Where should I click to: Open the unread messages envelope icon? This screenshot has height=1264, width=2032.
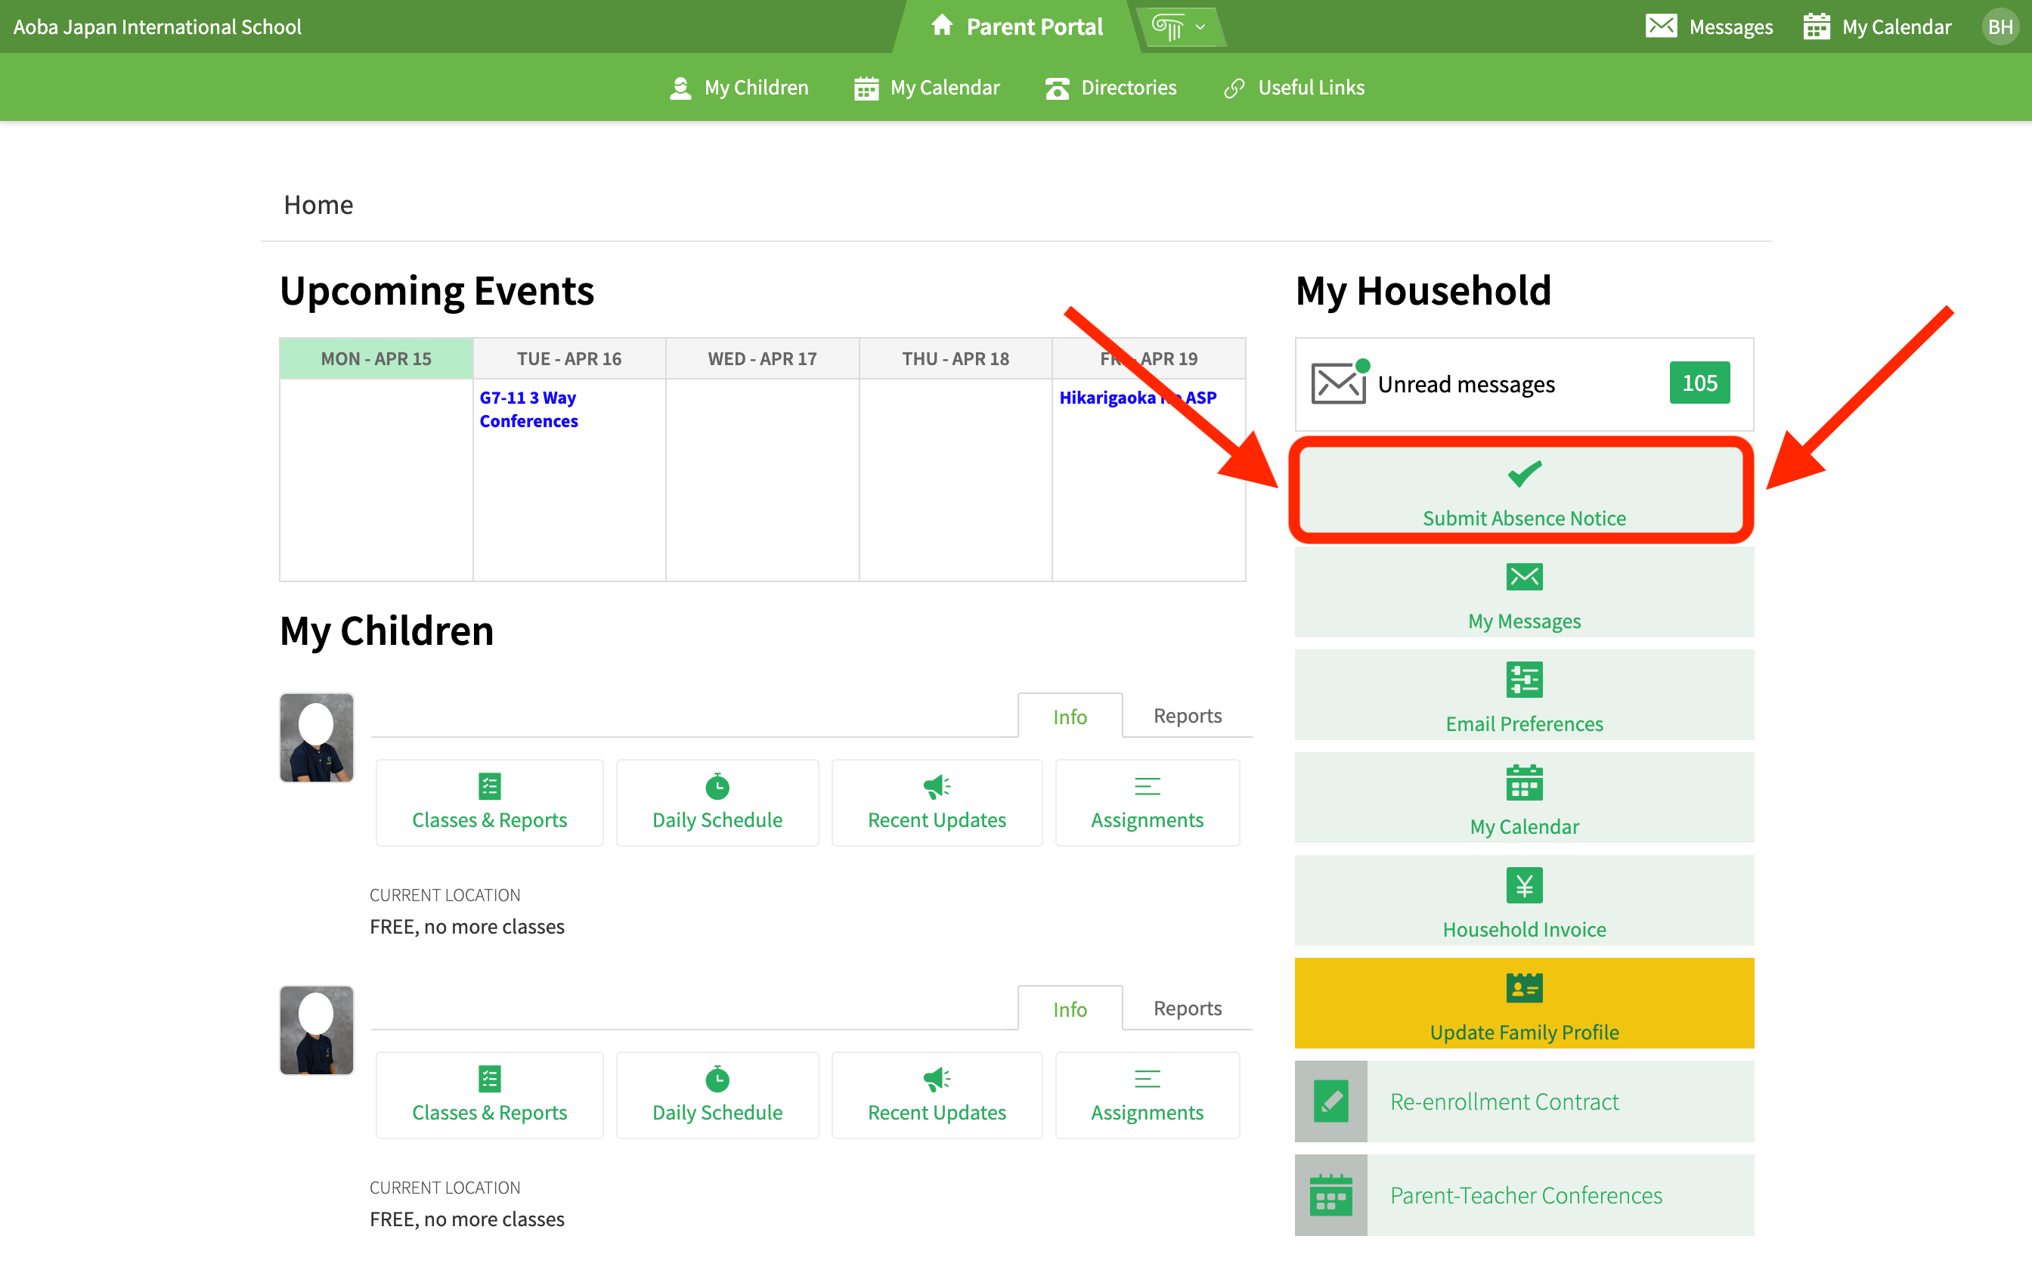[1337, 384]
